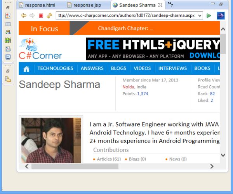Open URL address history dropdown
Viewport: 233px width, 194px height.
pos(200,16)
